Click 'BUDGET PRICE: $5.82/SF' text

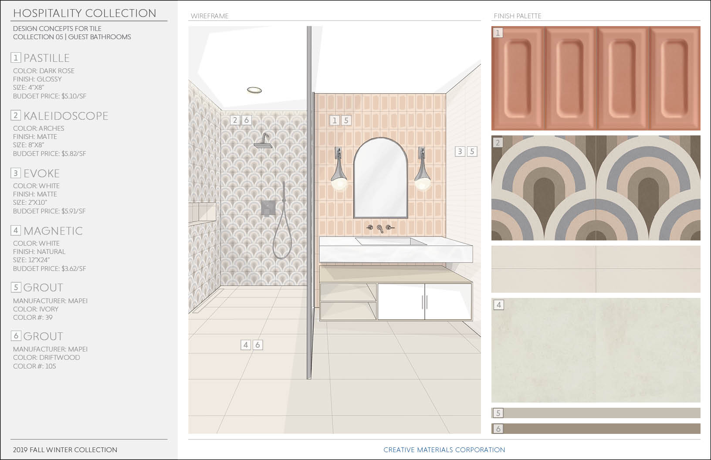pyautogui.click(x=50, y=153)
